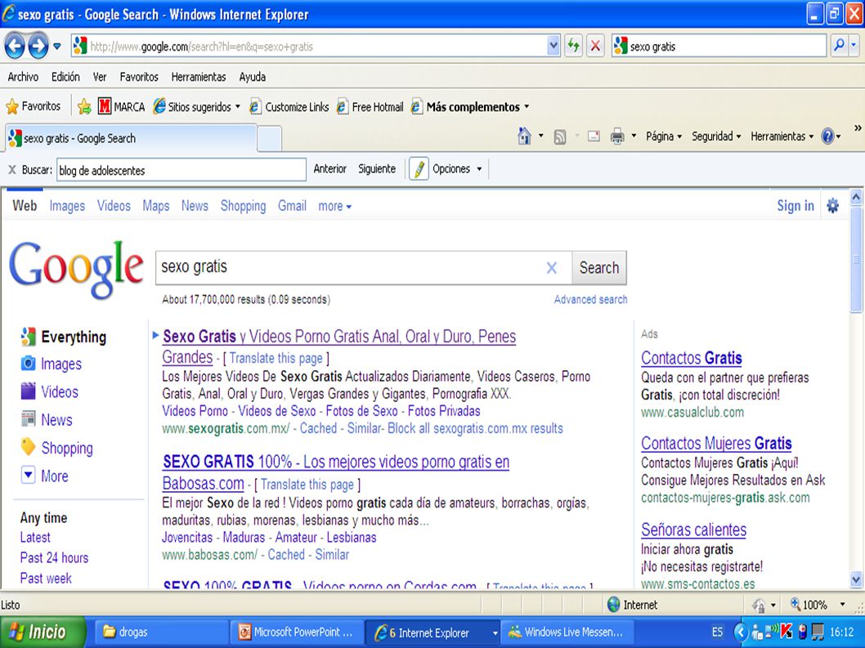
Task: Click the Google Search button
Action: (x=599, y=268)
